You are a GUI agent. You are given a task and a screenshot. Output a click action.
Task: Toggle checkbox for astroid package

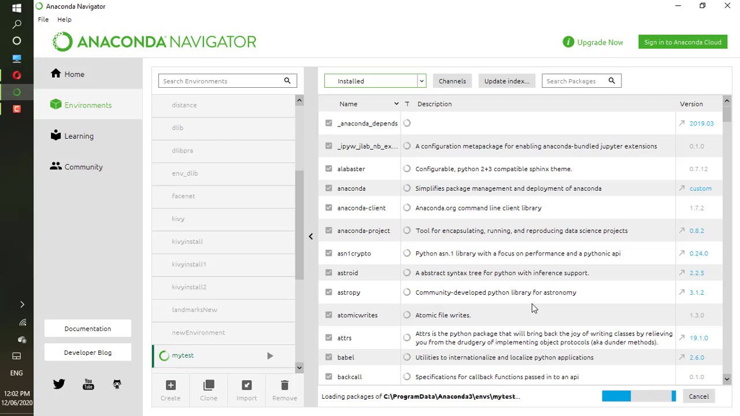[x=329, y=273]
